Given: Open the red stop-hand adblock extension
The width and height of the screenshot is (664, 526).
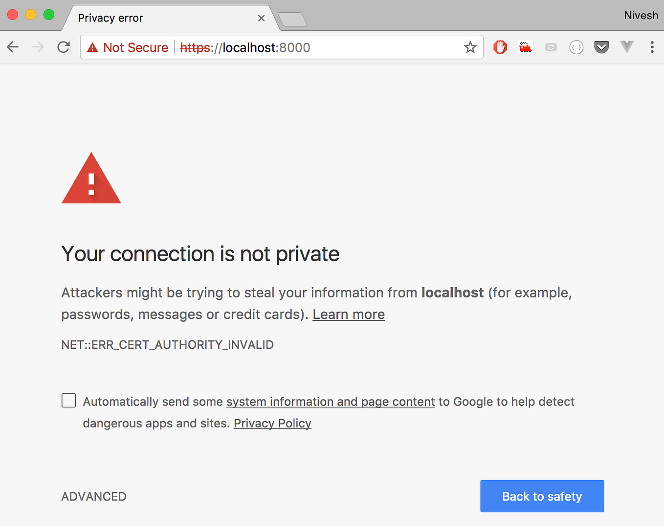Looking at the screenshot, I should click(500, 47).
